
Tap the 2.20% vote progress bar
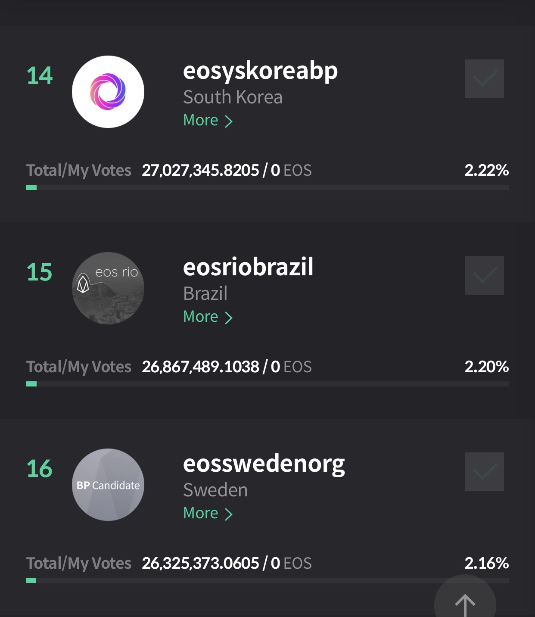pyautogui.click(x=267, y=384)
